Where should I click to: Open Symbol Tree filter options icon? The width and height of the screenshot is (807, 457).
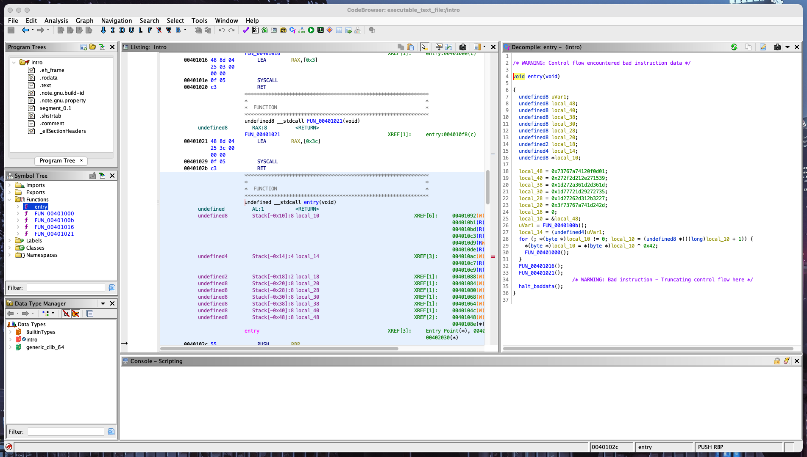tap(112, 288)
